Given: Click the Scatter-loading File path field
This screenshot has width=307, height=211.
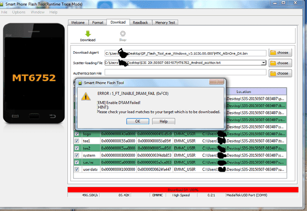Looking at the screenshot, I should pos(183,63).
